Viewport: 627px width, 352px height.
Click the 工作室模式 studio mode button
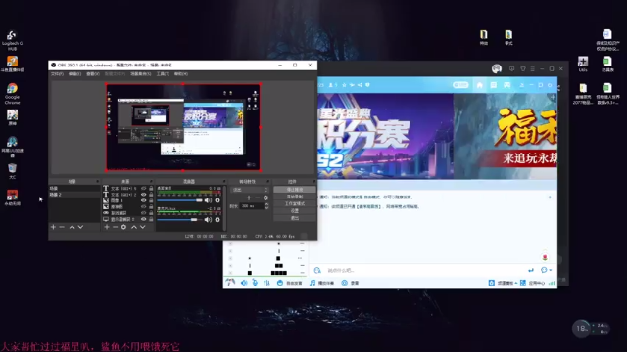[295, 204]
